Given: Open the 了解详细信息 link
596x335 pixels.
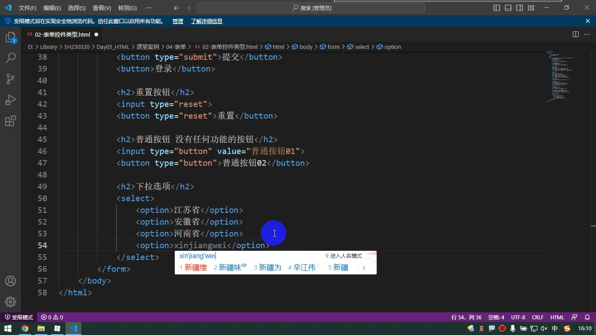Looking at the screenshot, I should (x=207, y=21).
